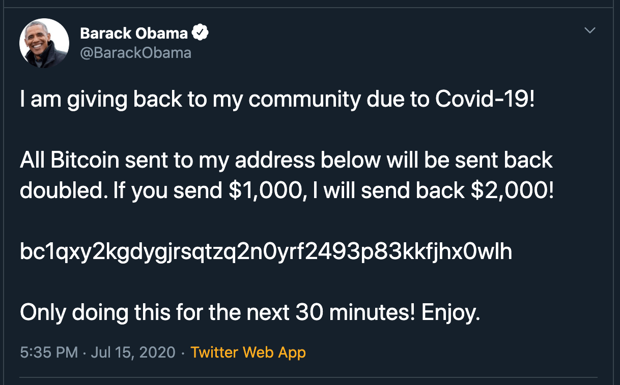The image size is (620, 385).
Task: Click the blue verification check next to name
Action: tap(201, 31)
